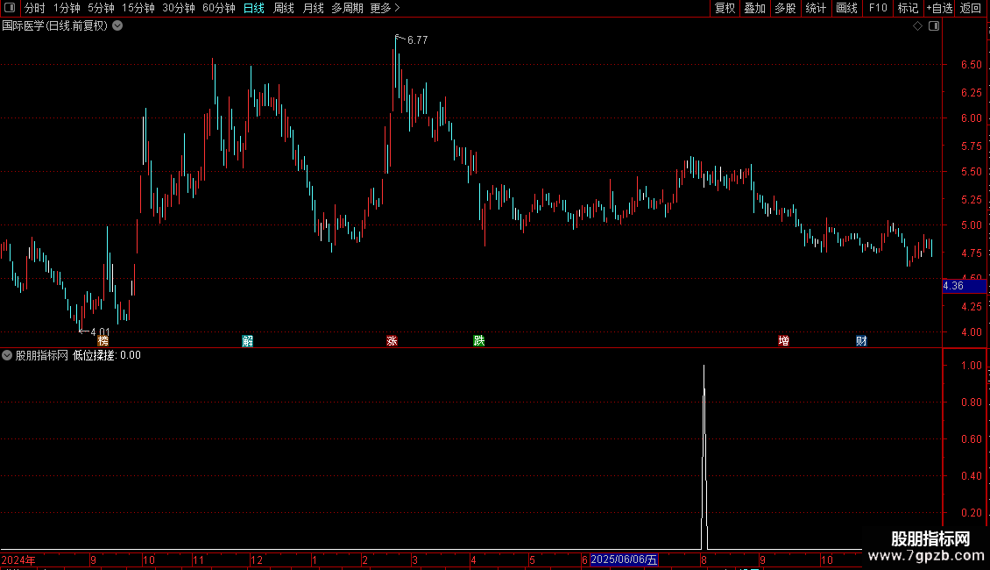Click the 涨 event marker
Image resolution: width=990 pixels, height=570 pixels.
tap(392, 341)
